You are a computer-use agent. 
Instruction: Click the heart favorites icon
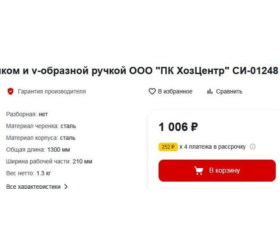tap(152, 92)
